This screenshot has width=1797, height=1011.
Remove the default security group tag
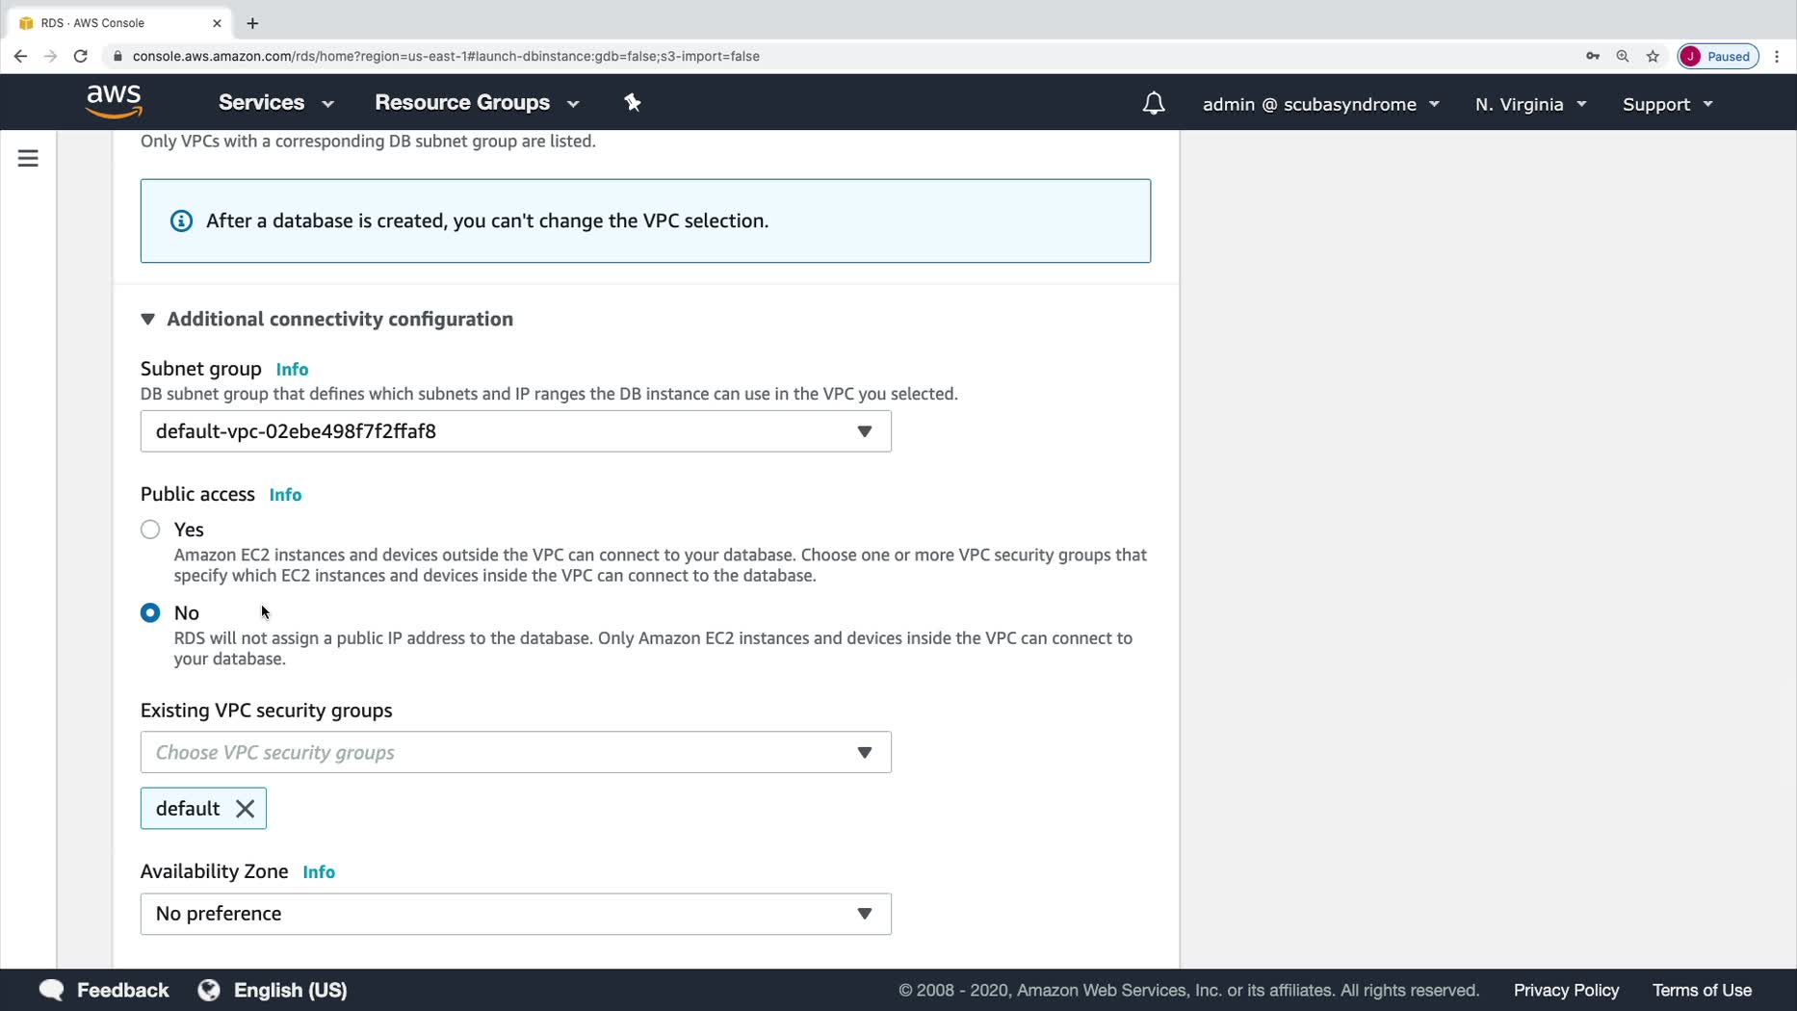[246, 809]
